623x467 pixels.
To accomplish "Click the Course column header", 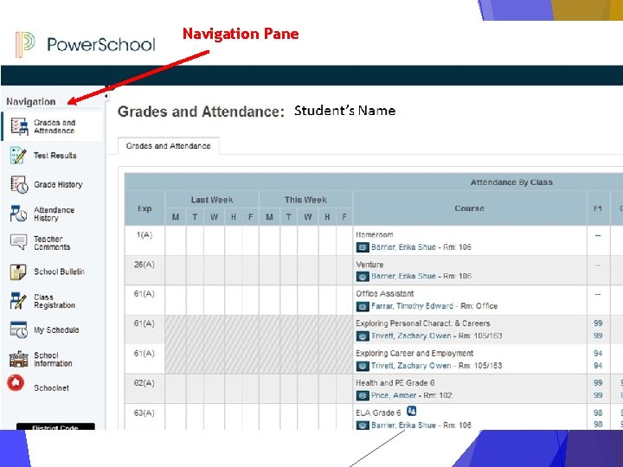I will 469,208.
